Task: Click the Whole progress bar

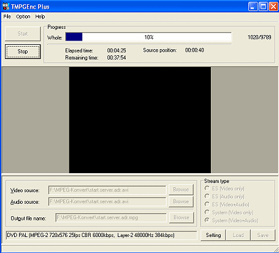Action: [148, 37]
